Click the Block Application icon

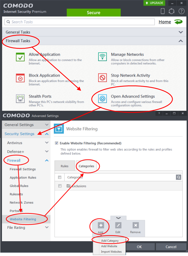click(x=20, y=78)
